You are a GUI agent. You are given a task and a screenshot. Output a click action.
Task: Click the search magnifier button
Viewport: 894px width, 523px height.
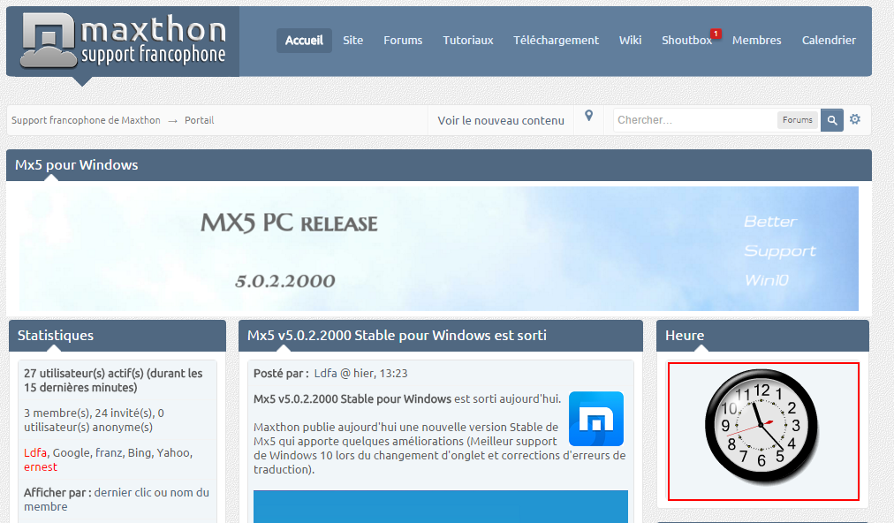click(x=832, y=120)
